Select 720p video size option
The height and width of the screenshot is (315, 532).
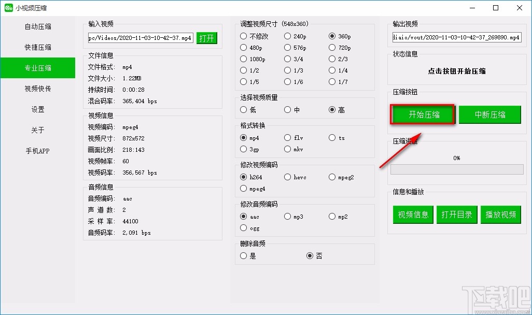pos(340,48)
